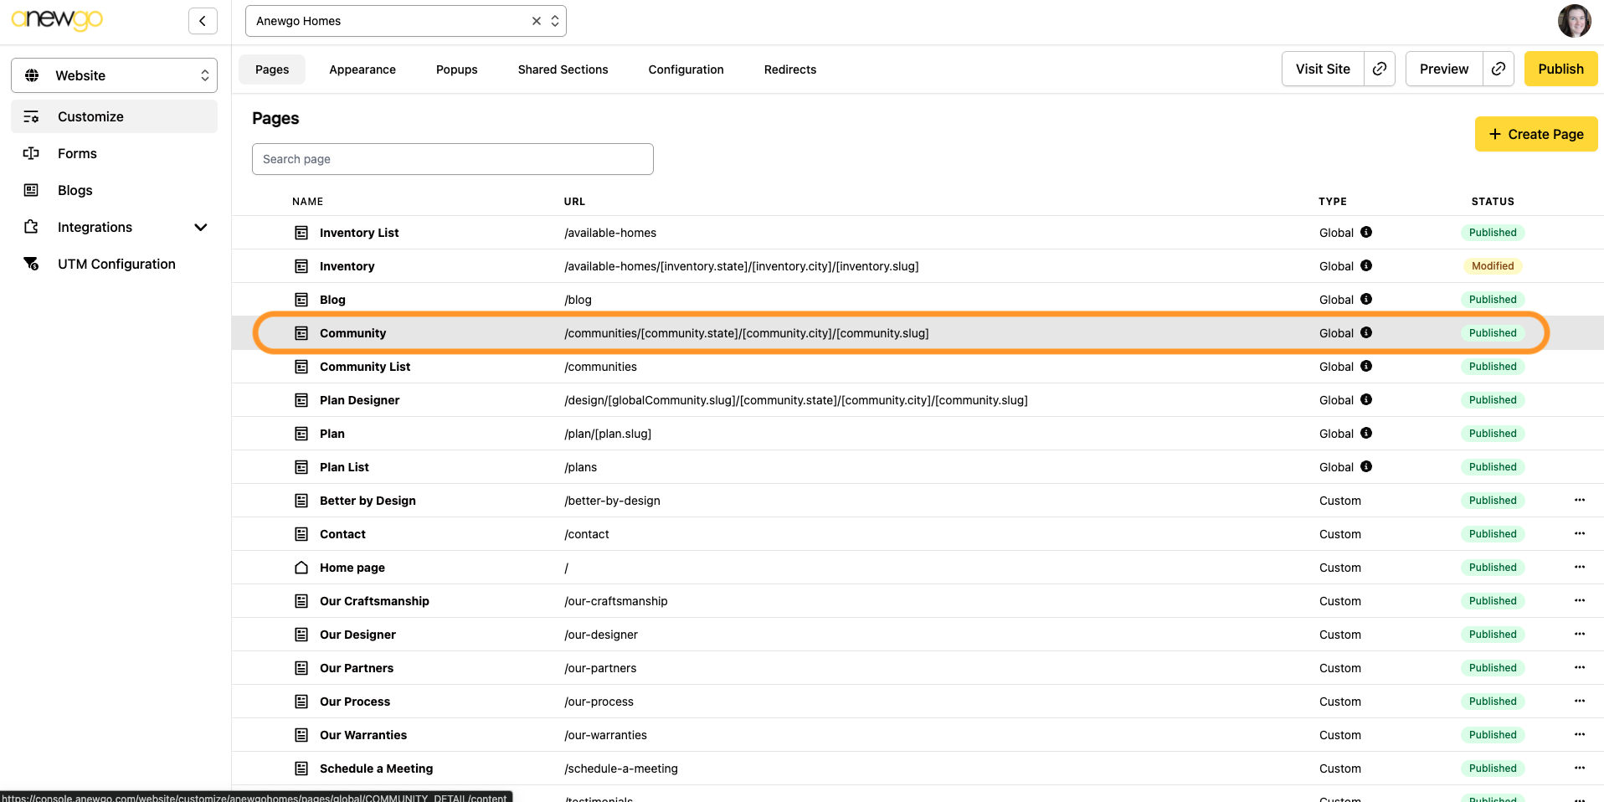
Task: Click the Custom type cell for Our Process
Action: pyautogui.click(x=1340, y=702)
